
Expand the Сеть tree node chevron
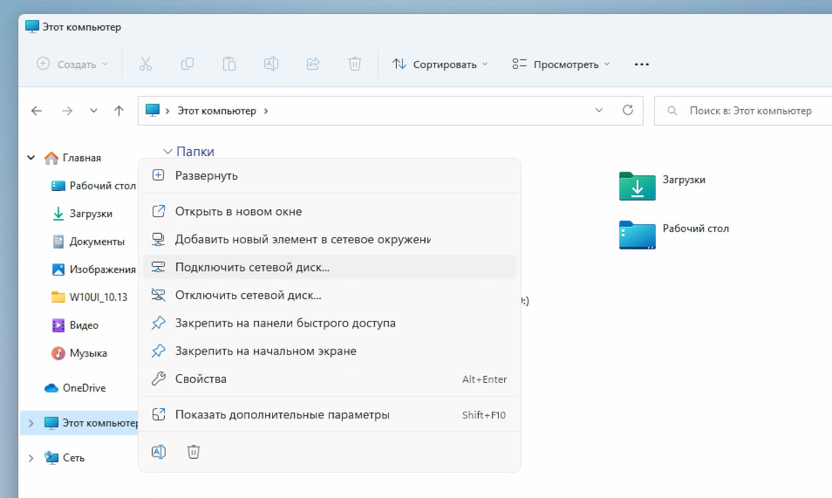[31, 458]
